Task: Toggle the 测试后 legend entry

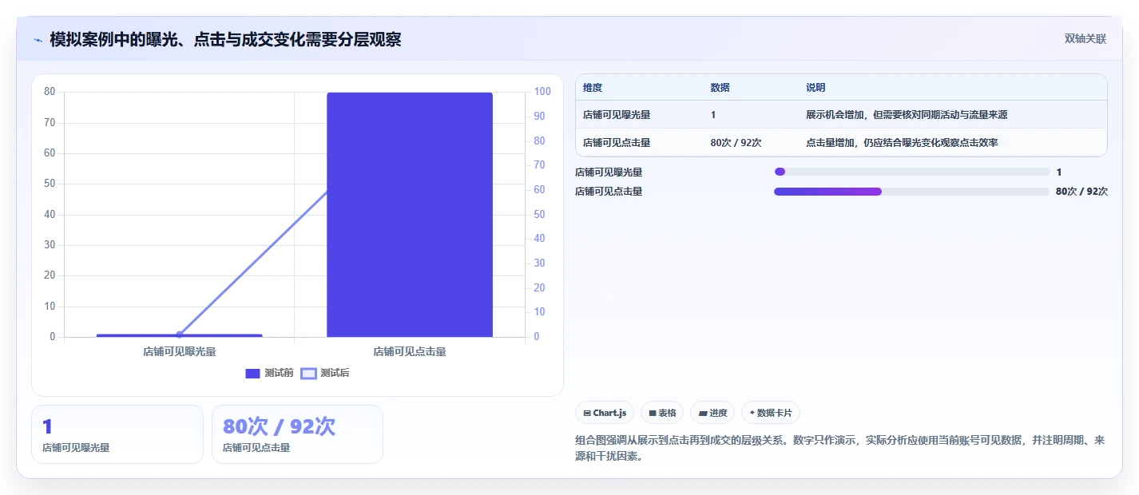Action: pos(325,373)
